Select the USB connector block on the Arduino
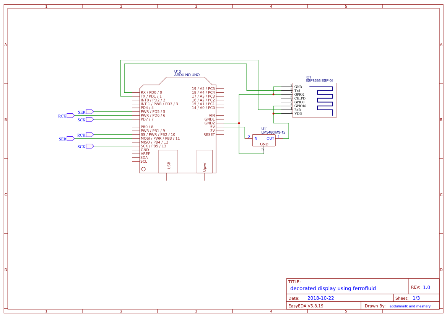Viewport: 447px width, 317px height. [x=168, y=162]
